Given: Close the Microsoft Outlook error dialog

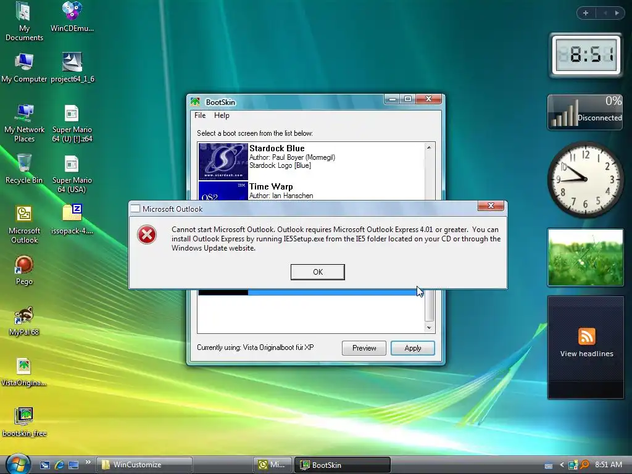Looking at the screenshot, I should tap(491, 206).
